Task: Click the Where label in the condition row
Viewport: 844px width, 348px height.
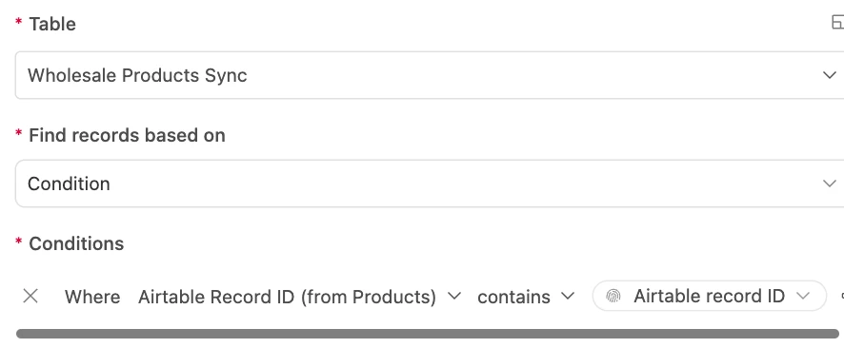Action: [92, 297]
